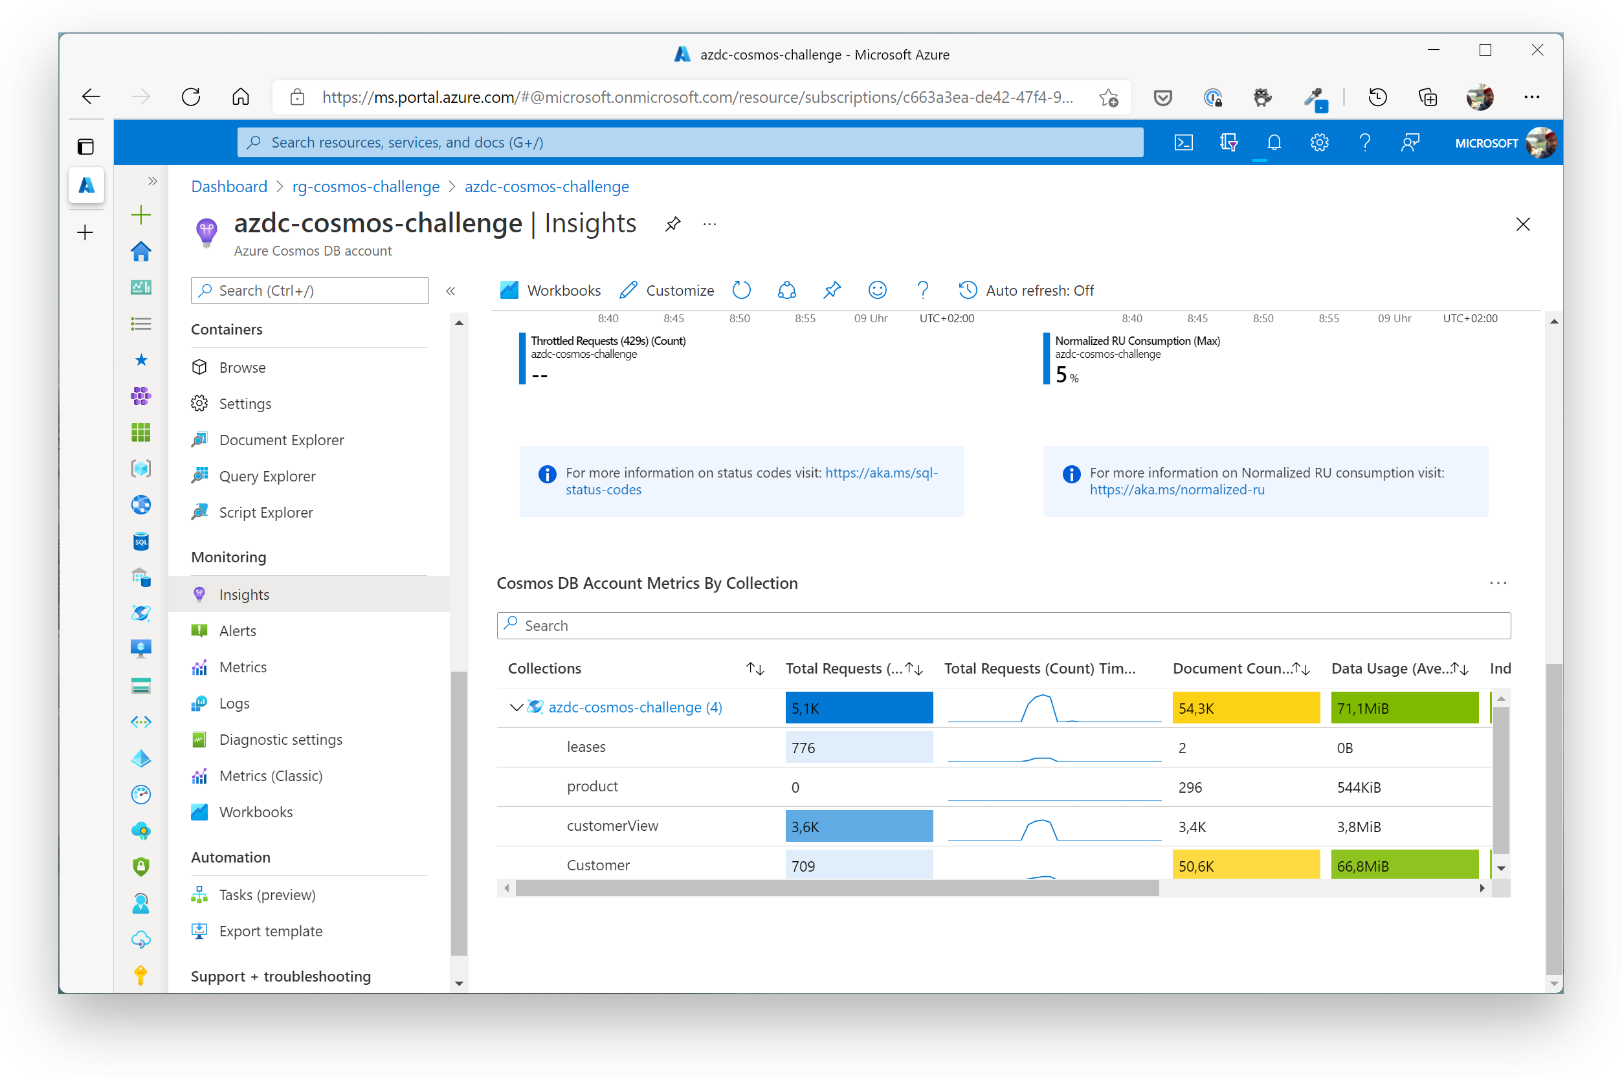Open Workbooks from the Monitoring menu
The image size is (1622, 1078).
tap(256, 812)
